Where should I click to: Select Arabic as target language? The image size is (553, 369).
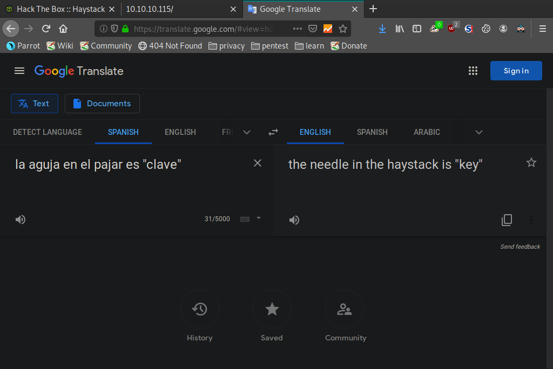coord(427,132)
